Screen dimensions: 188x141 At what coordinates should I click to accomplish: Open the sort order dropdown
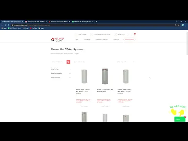[x=125, y=62]
